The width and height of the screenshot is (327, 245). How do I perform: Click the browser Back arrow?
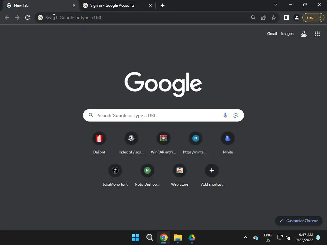click(7, 18)
